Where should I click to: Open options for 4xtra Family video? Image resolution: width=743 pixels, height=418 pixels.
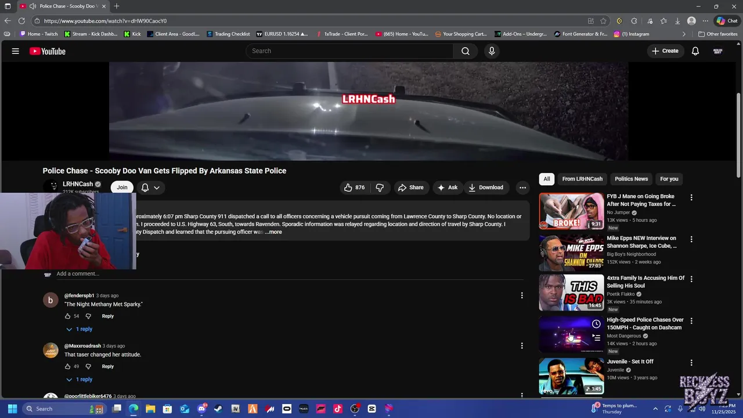(x=691, y=279)
